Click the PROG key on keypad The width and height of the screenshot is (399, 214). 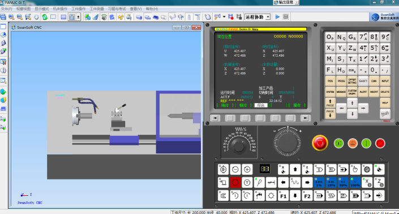pos(341,81)
